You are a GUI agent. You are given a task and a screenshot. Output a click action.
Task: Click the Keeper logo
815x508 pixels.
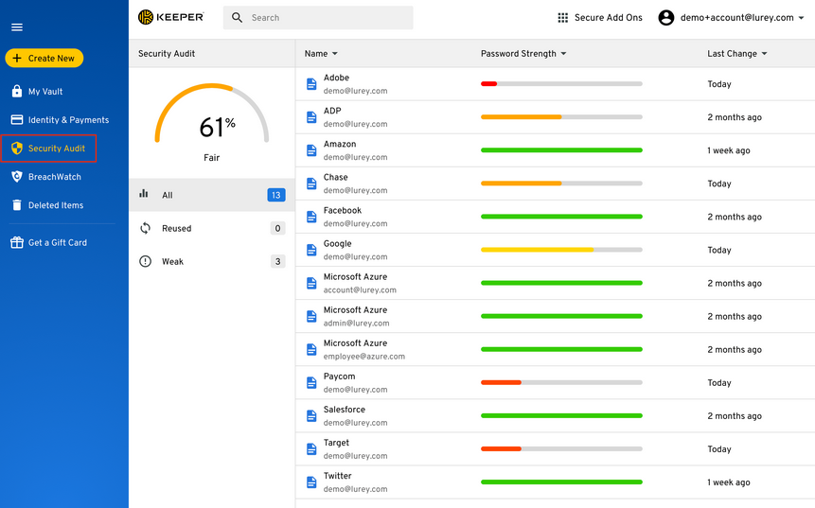171,17
